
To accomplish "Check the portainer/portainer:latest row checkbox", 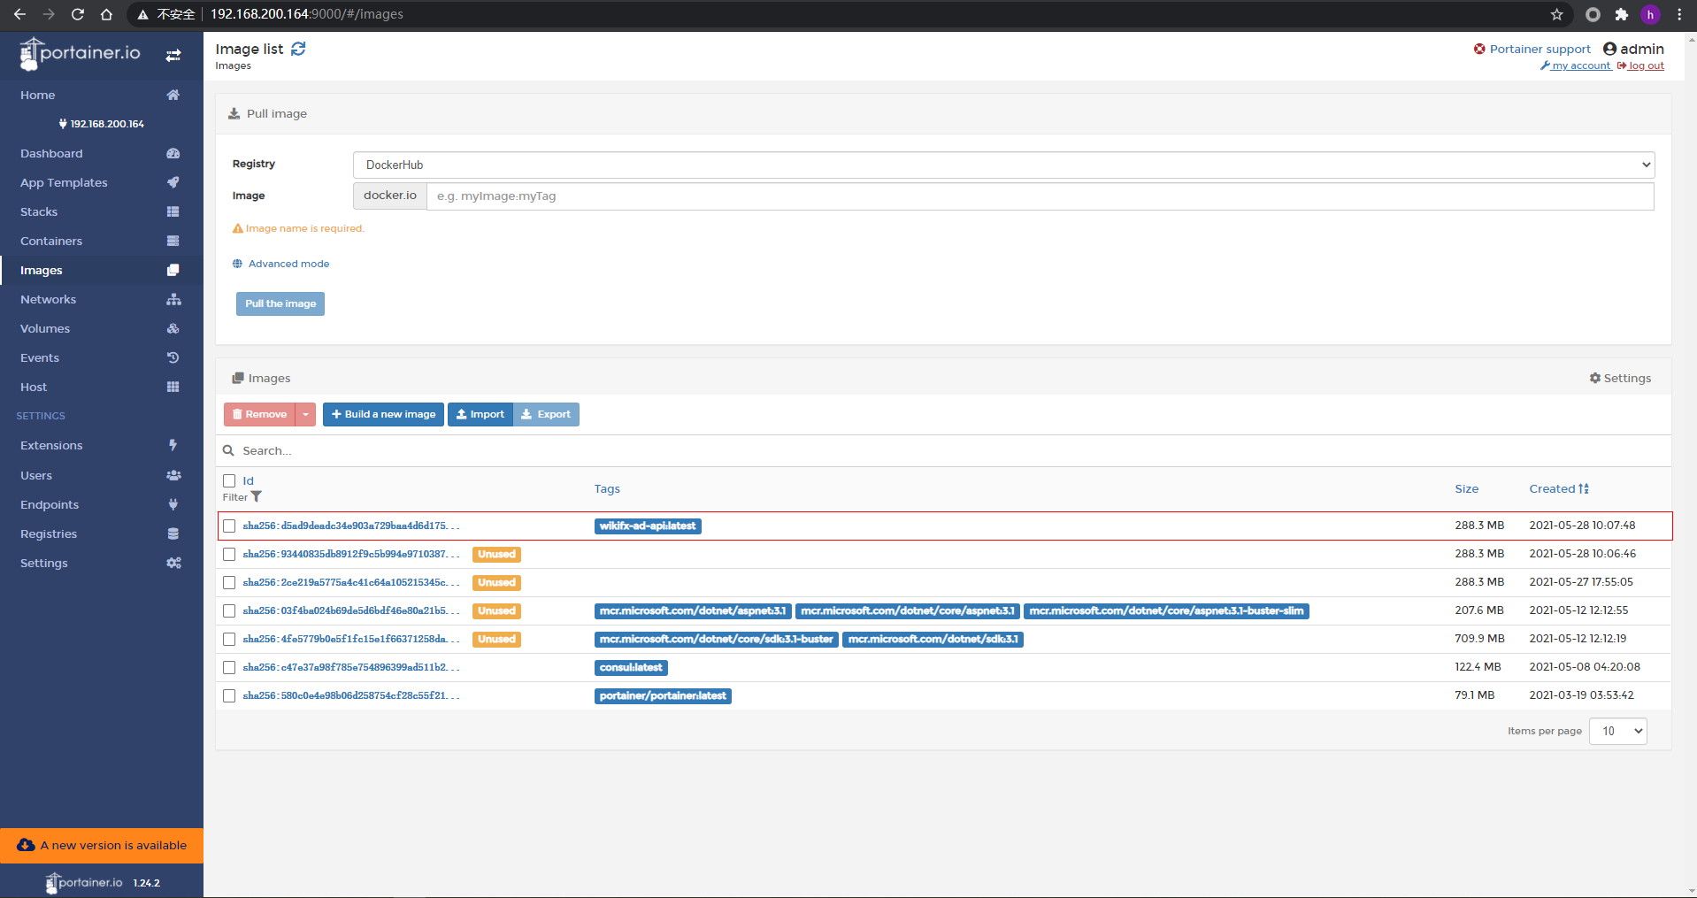I will click(229, 695).
